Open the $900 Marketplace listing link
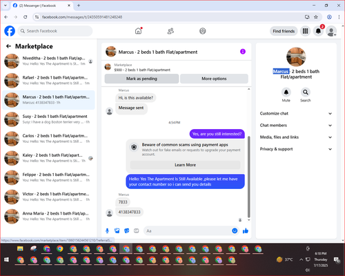 click(142, 70)
